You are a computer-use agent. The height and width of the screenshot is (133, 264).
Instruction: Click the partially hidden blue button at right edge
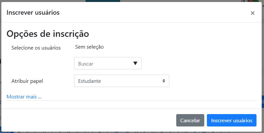click(x=263, y=102)
